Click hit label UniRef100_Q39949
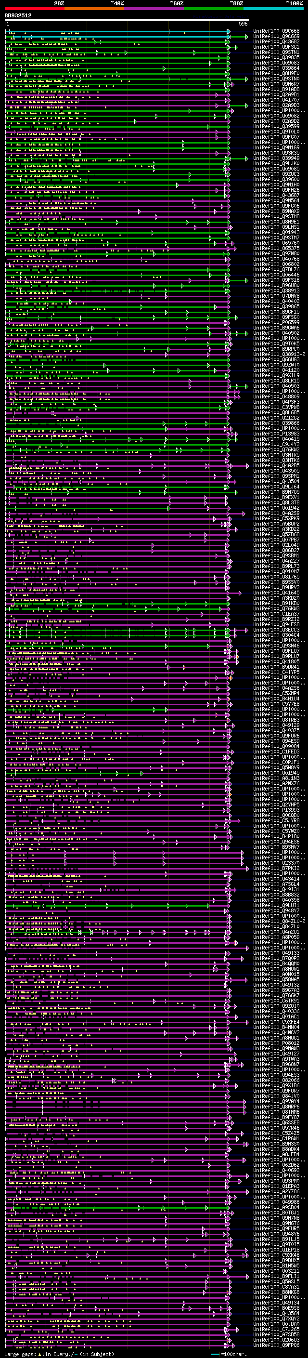308x1358 pixels. click(x=276, y=158)
